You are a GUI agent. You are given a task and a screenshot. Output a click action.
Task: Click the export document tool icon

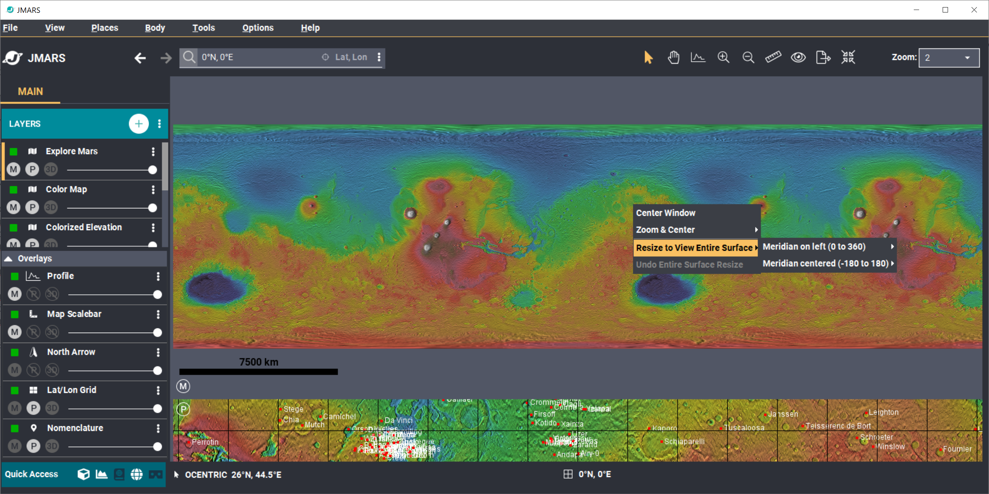pyautogui.click(x=823, y=58)
